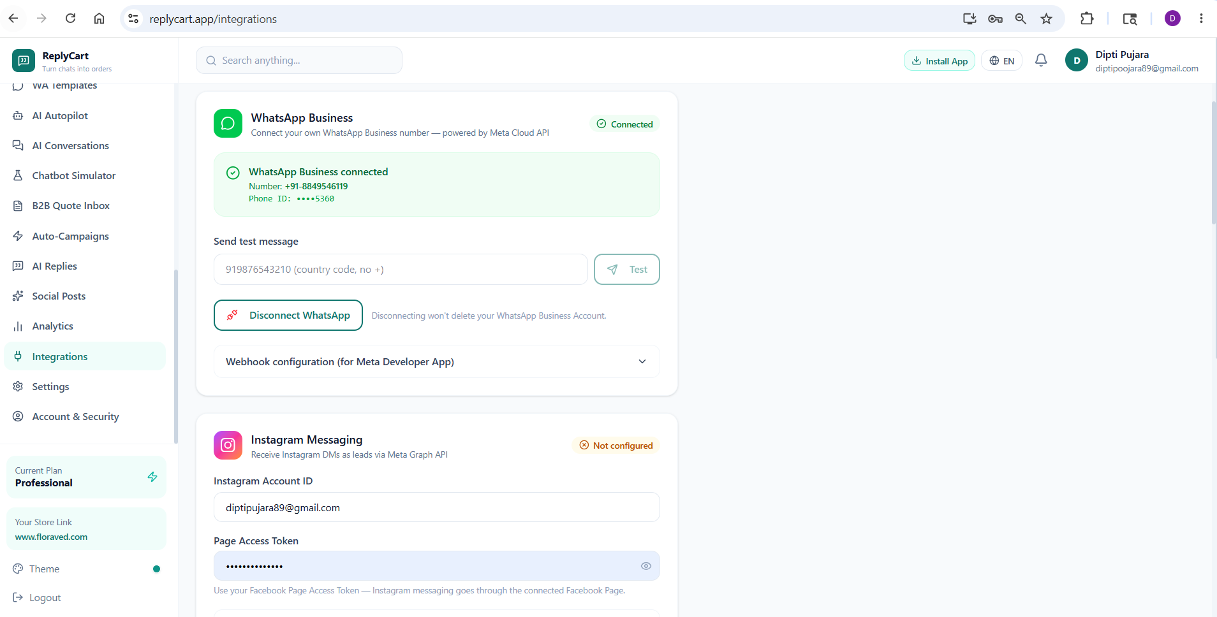The image size is (1217, 617).
Task: Click the Phone ID ••••5360 text
Action: click(291, 199)
